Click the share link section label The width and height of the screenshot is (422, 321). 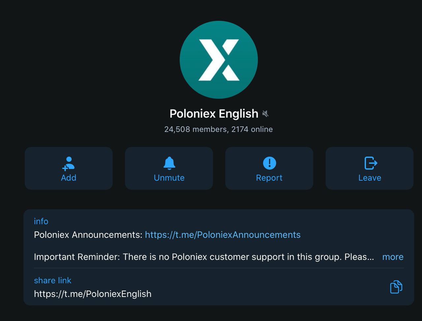point(52,281)
